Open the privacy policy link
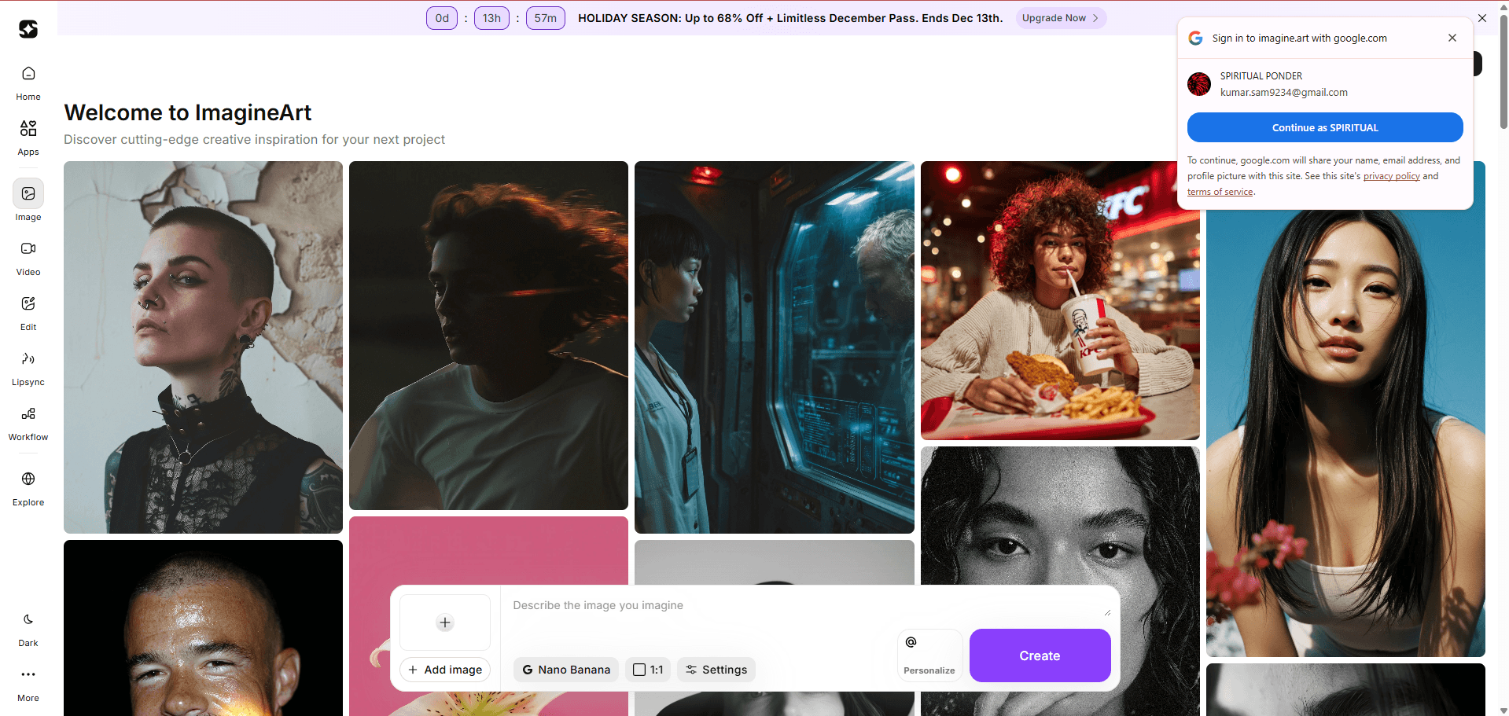The image size is (1509, 716). pyautogui.click(x=1391, y=175)
